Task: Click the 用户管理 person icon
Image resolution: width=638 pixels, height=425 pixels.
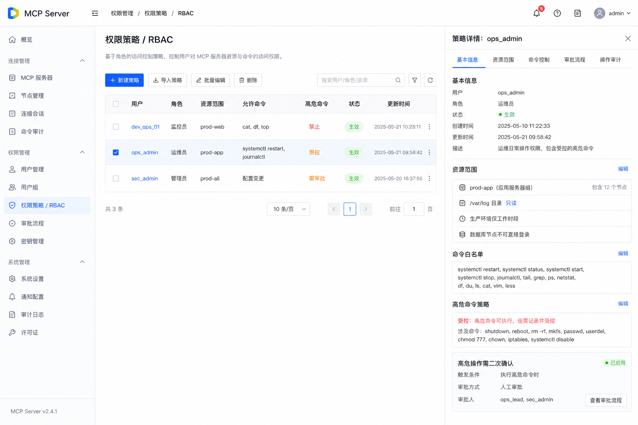Action: pyautogui.click(x=12, y=169)
